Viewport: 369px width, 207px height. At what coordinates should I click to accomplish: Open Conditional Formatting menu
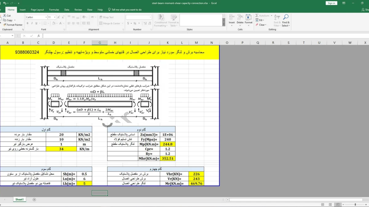[x=161, y=21]
